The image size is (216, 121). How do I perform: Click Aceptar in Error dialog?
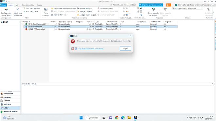pyautogui.click(x=125, y=49)
